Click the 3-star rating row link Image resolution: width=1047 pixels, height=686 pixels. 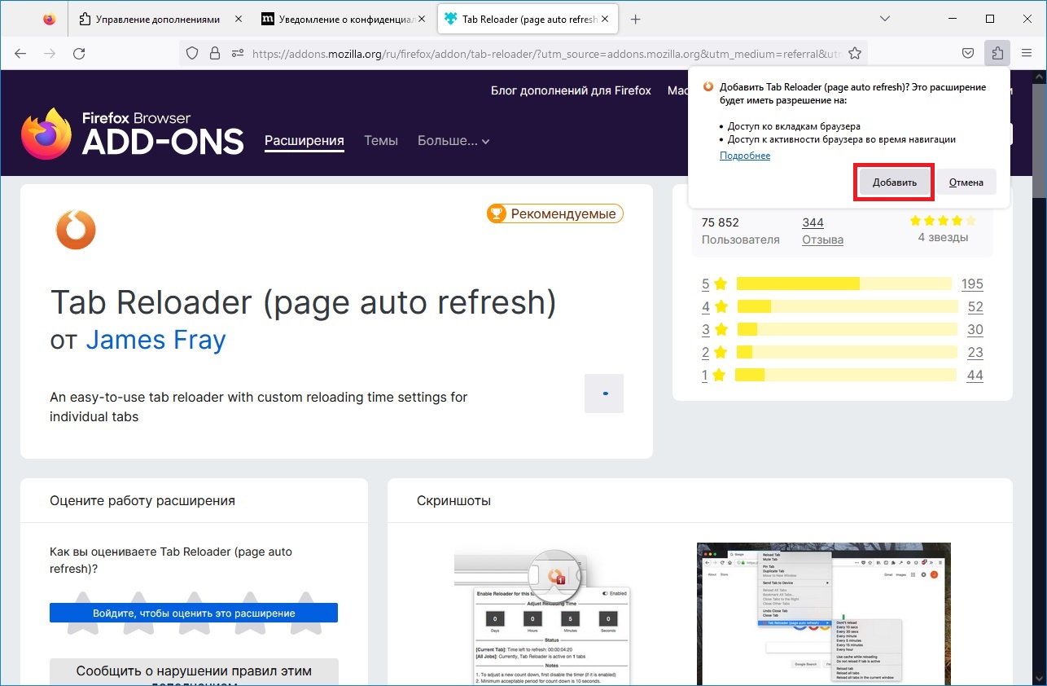pos(714,330)
